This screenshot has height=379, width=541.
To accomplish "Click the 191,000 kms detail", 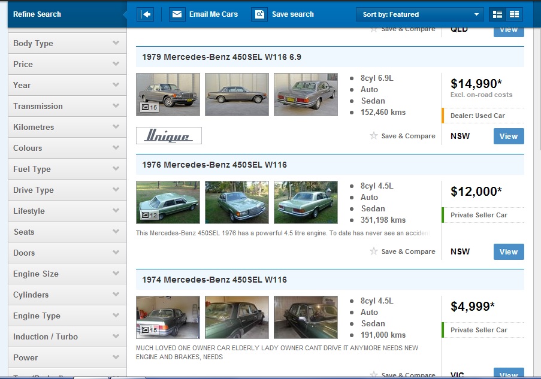I will coord(383,335).
